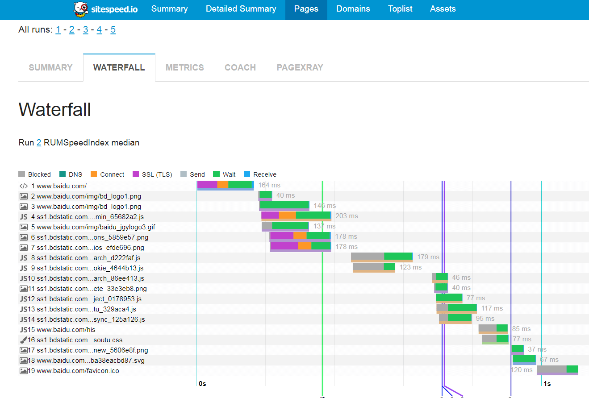589x398 pixels.
Task: Open the Detailed Summary menu item
Action: (x=241, y=9)
